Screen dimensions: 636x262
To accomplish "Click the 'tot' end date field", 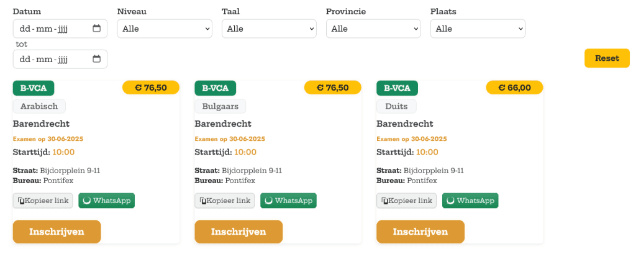I will 50,59.
